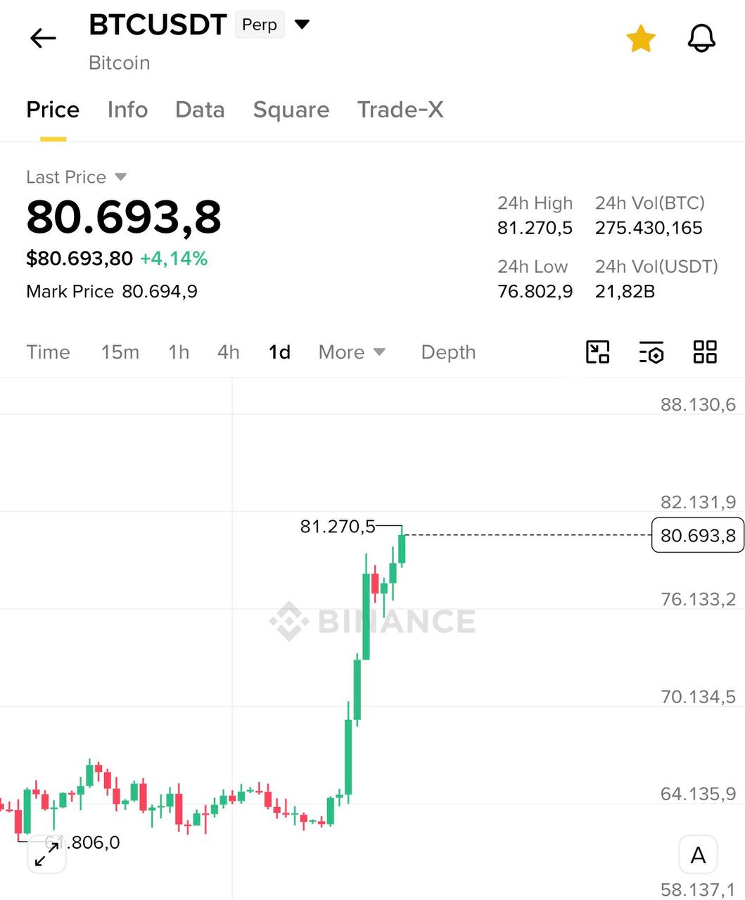Select the 1h chart interval
The width and height of the screenshot is (745, 900).
coord(179,352)
